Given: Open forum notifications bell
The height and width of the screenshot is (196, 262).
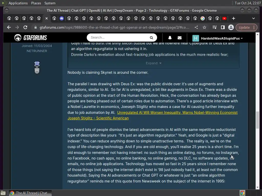Looking at the screenshot, I should click(x=170, y=38).
